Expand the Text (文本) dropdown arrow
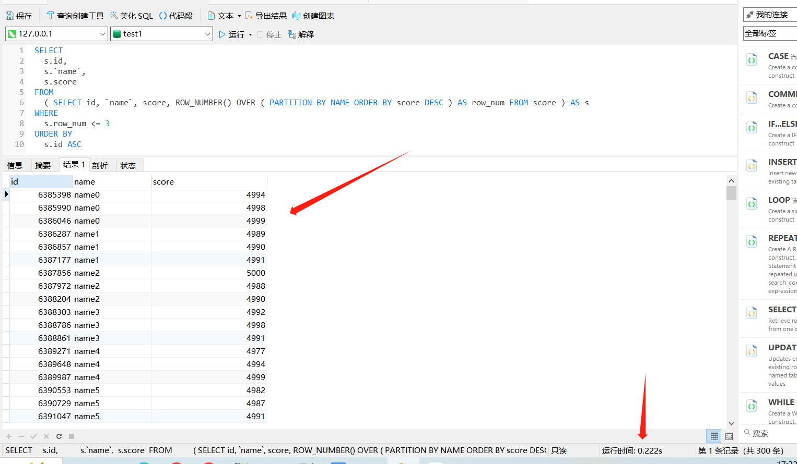Viewport: 797px width, 464px height. click(239, 16)
